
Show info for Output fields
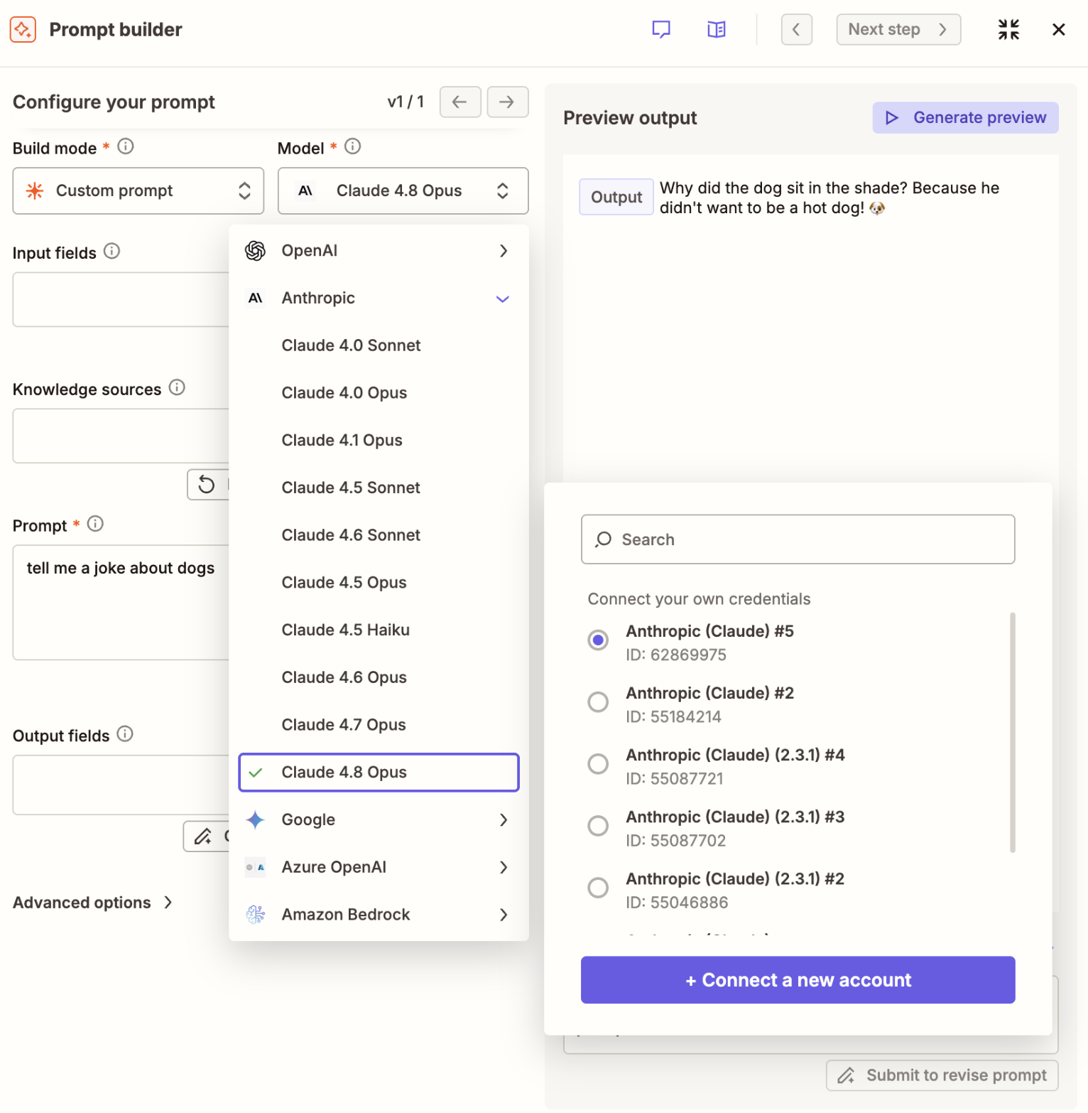125,734
